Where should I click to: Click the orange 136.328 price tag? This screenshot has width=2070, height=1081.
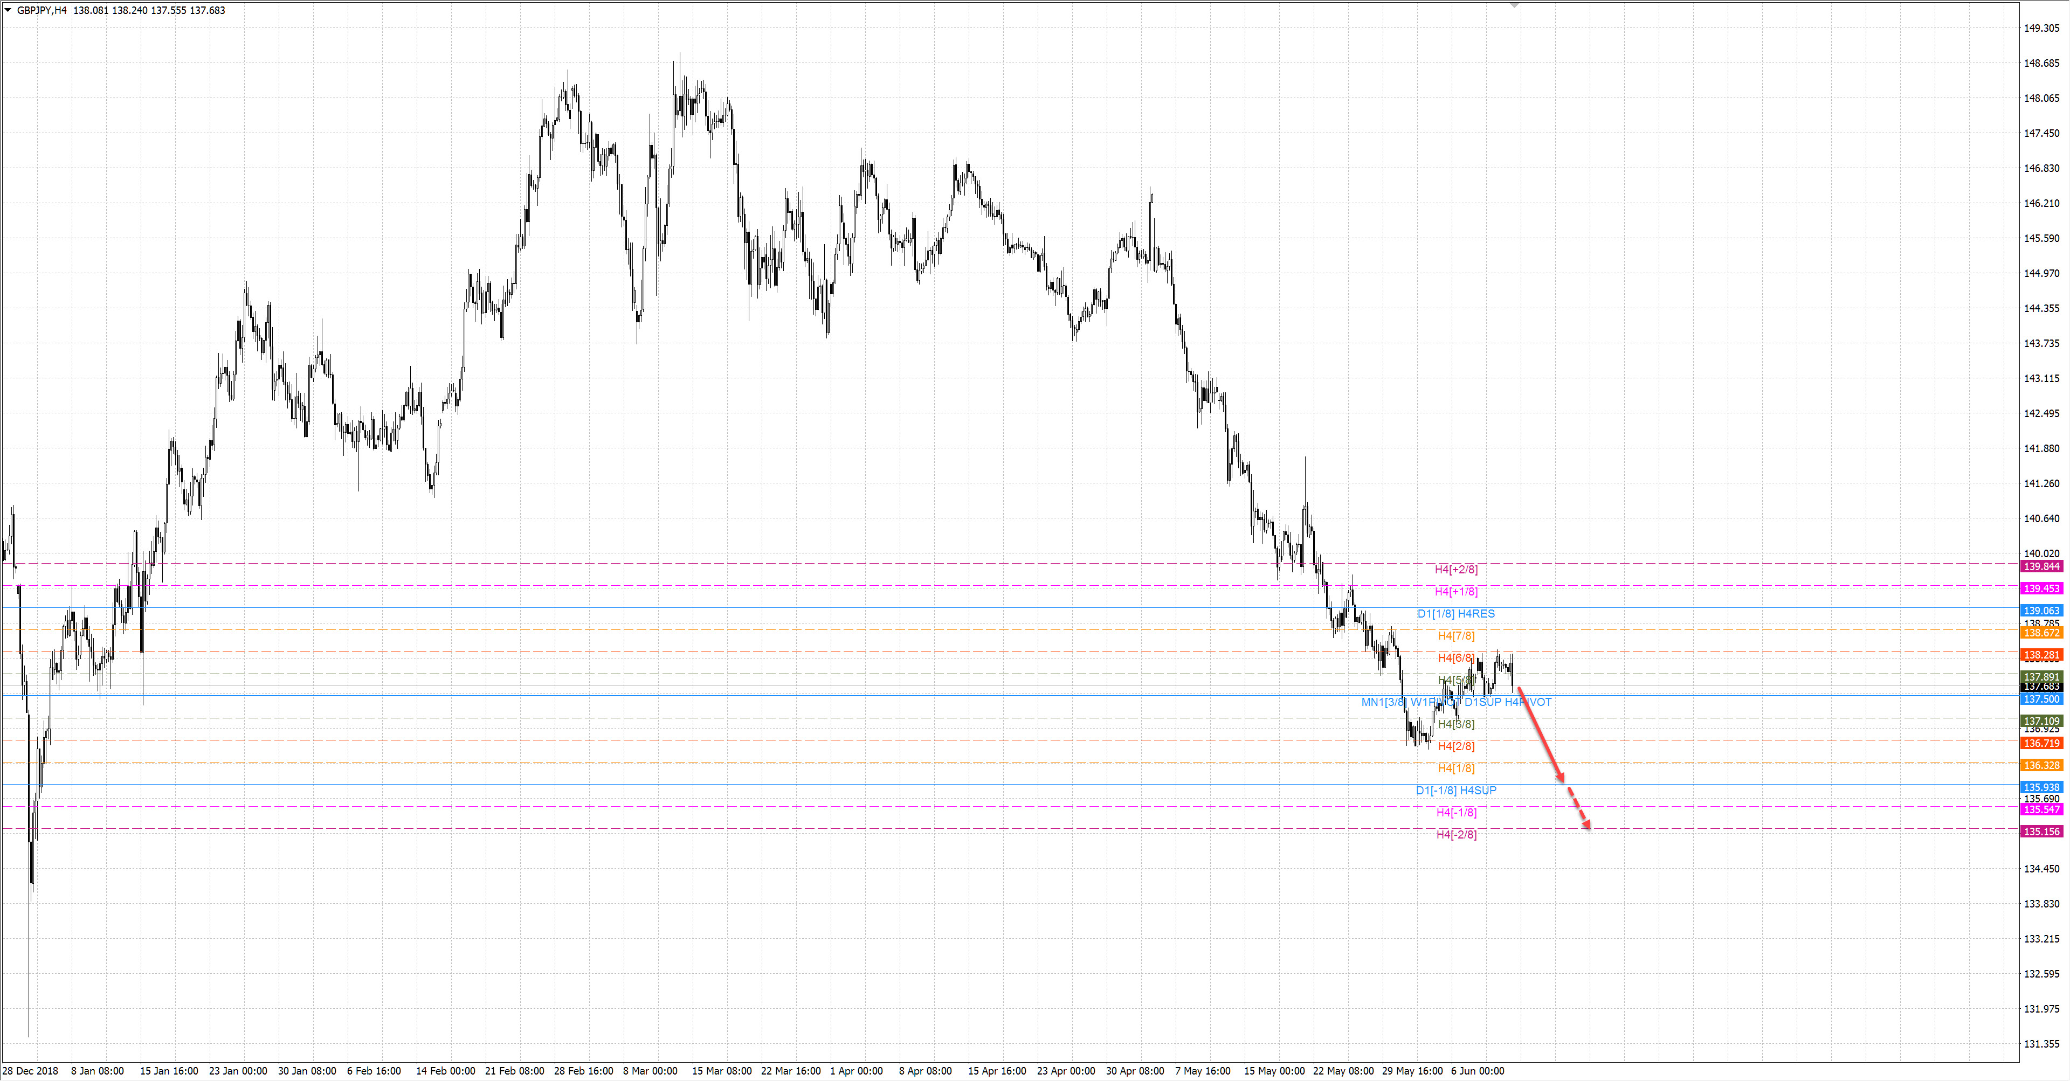point(2041,765)
